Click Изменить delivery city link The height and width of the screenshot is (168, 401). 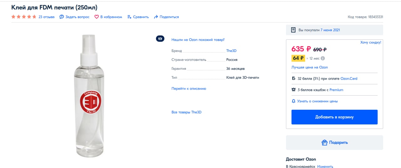pyautogui.click(x=325, y=166)
